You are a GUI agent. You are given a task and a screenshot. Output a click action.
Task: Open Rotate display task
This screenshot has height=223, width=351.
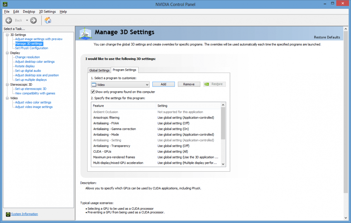point(25,66)
